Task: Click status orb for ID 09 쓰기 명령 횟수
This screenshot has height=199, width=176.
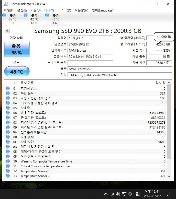Action: pos(8,127)
